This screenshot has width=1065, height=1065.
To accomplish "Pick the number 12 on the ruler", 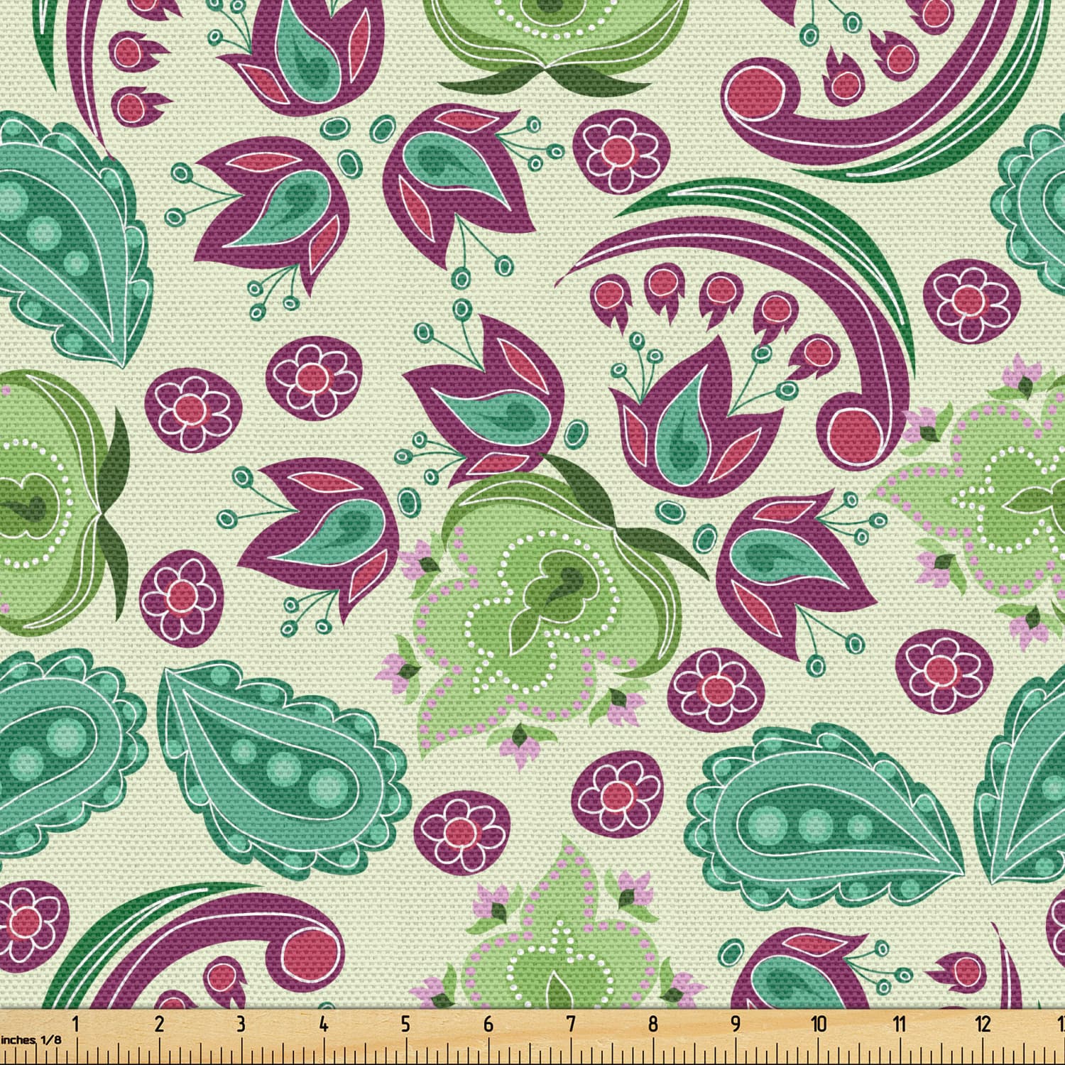I will [x=983, y=1024].
